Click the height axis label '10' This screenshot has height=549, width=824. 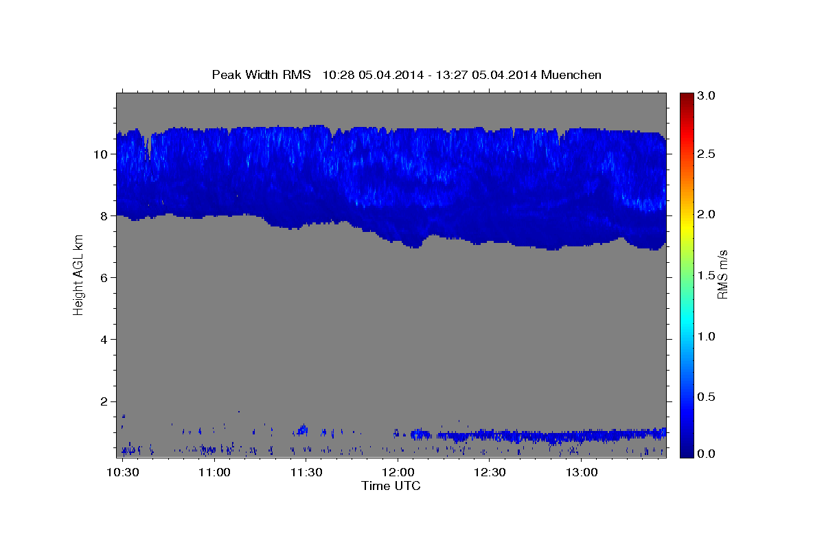point(102,154)
